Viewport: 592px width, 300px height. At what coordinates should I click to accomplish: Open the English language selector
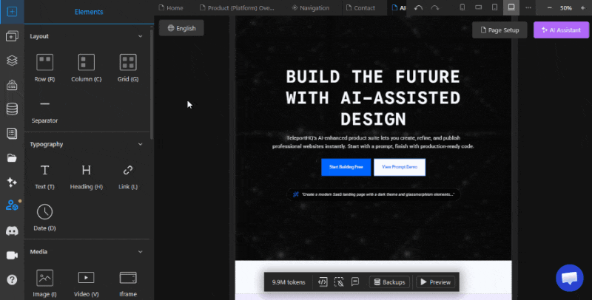(x=181, y=28)
